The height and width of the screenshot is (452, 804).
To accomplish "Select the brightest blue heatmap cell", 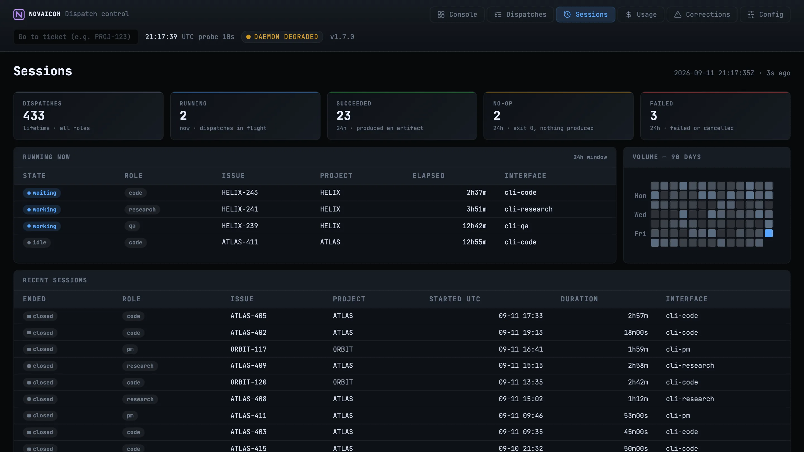I will coord(769,233).
